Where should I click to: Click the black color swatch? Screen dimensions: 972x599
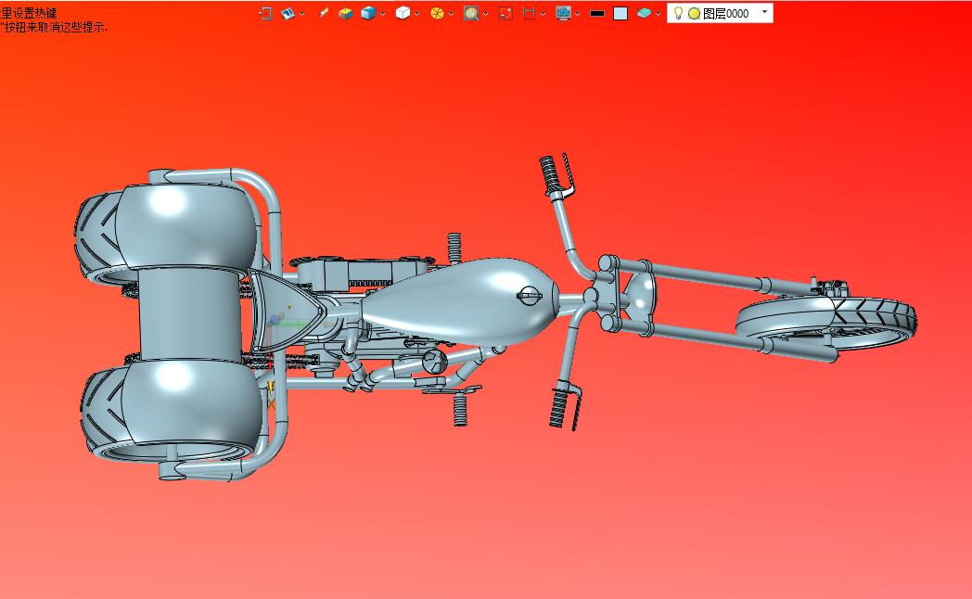pos(597,13)
